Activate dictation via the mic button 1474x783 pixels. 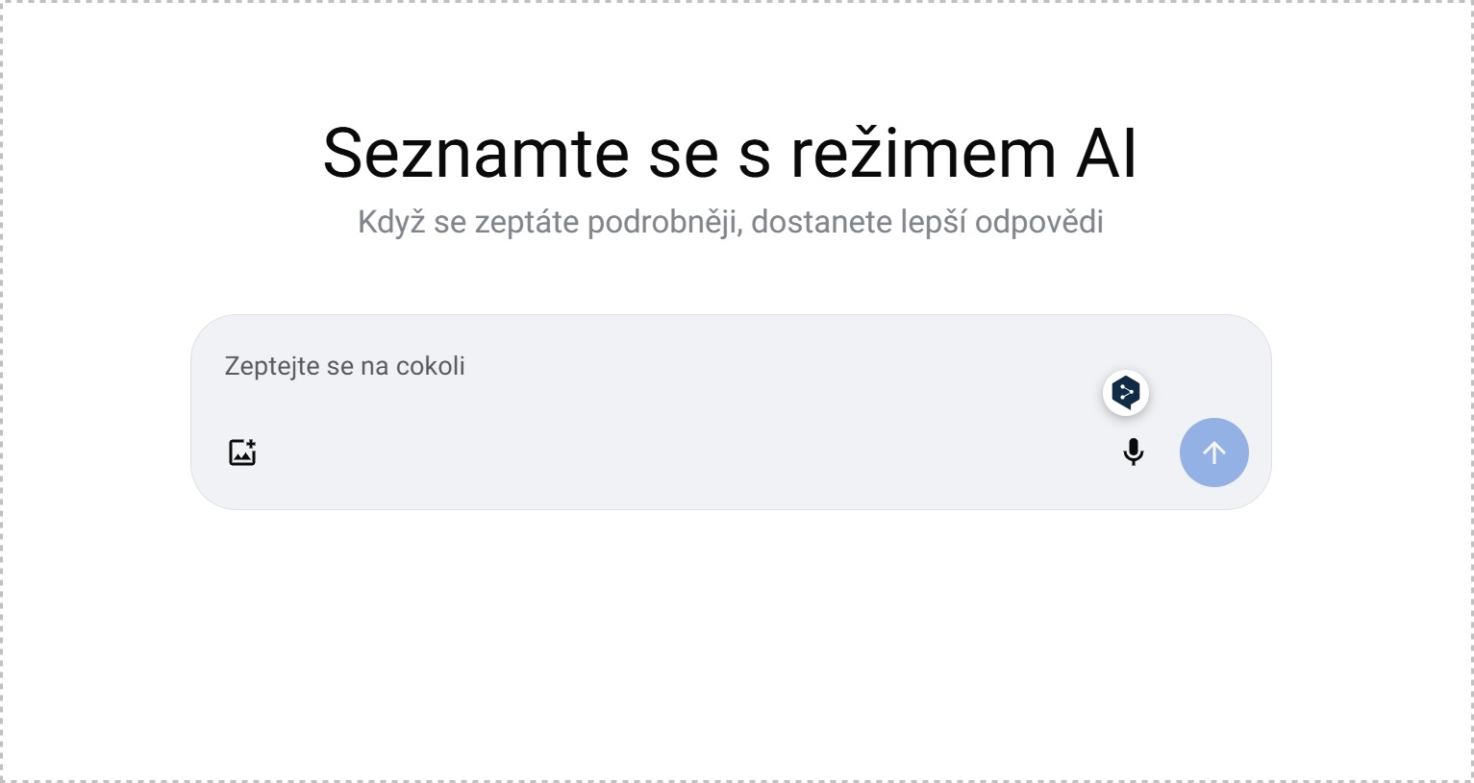[x=1134, y=453]
